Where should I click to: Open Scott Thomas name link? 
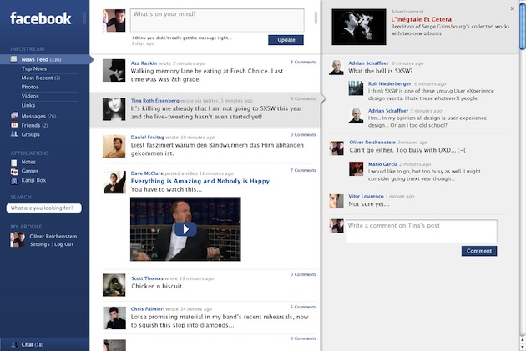(x=147, y=278)
